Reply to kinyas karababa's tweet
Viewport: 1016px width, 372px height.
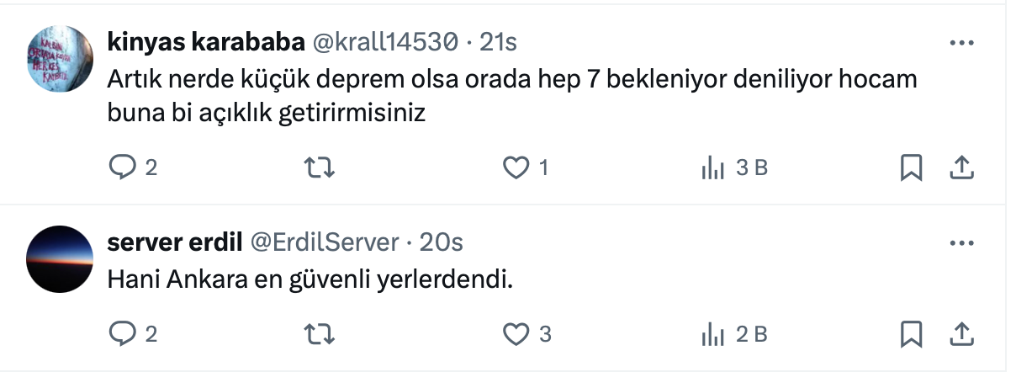coord(123,168)
